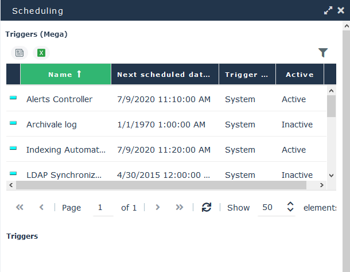Change the number of elements shown stepper

click(290, 208)
